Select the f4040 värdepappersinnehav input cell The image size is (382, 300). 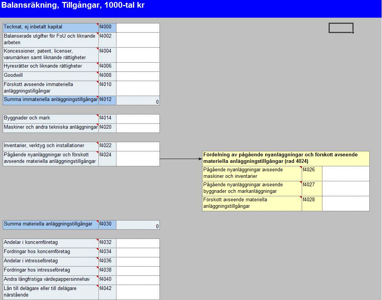tap(138, 280)
